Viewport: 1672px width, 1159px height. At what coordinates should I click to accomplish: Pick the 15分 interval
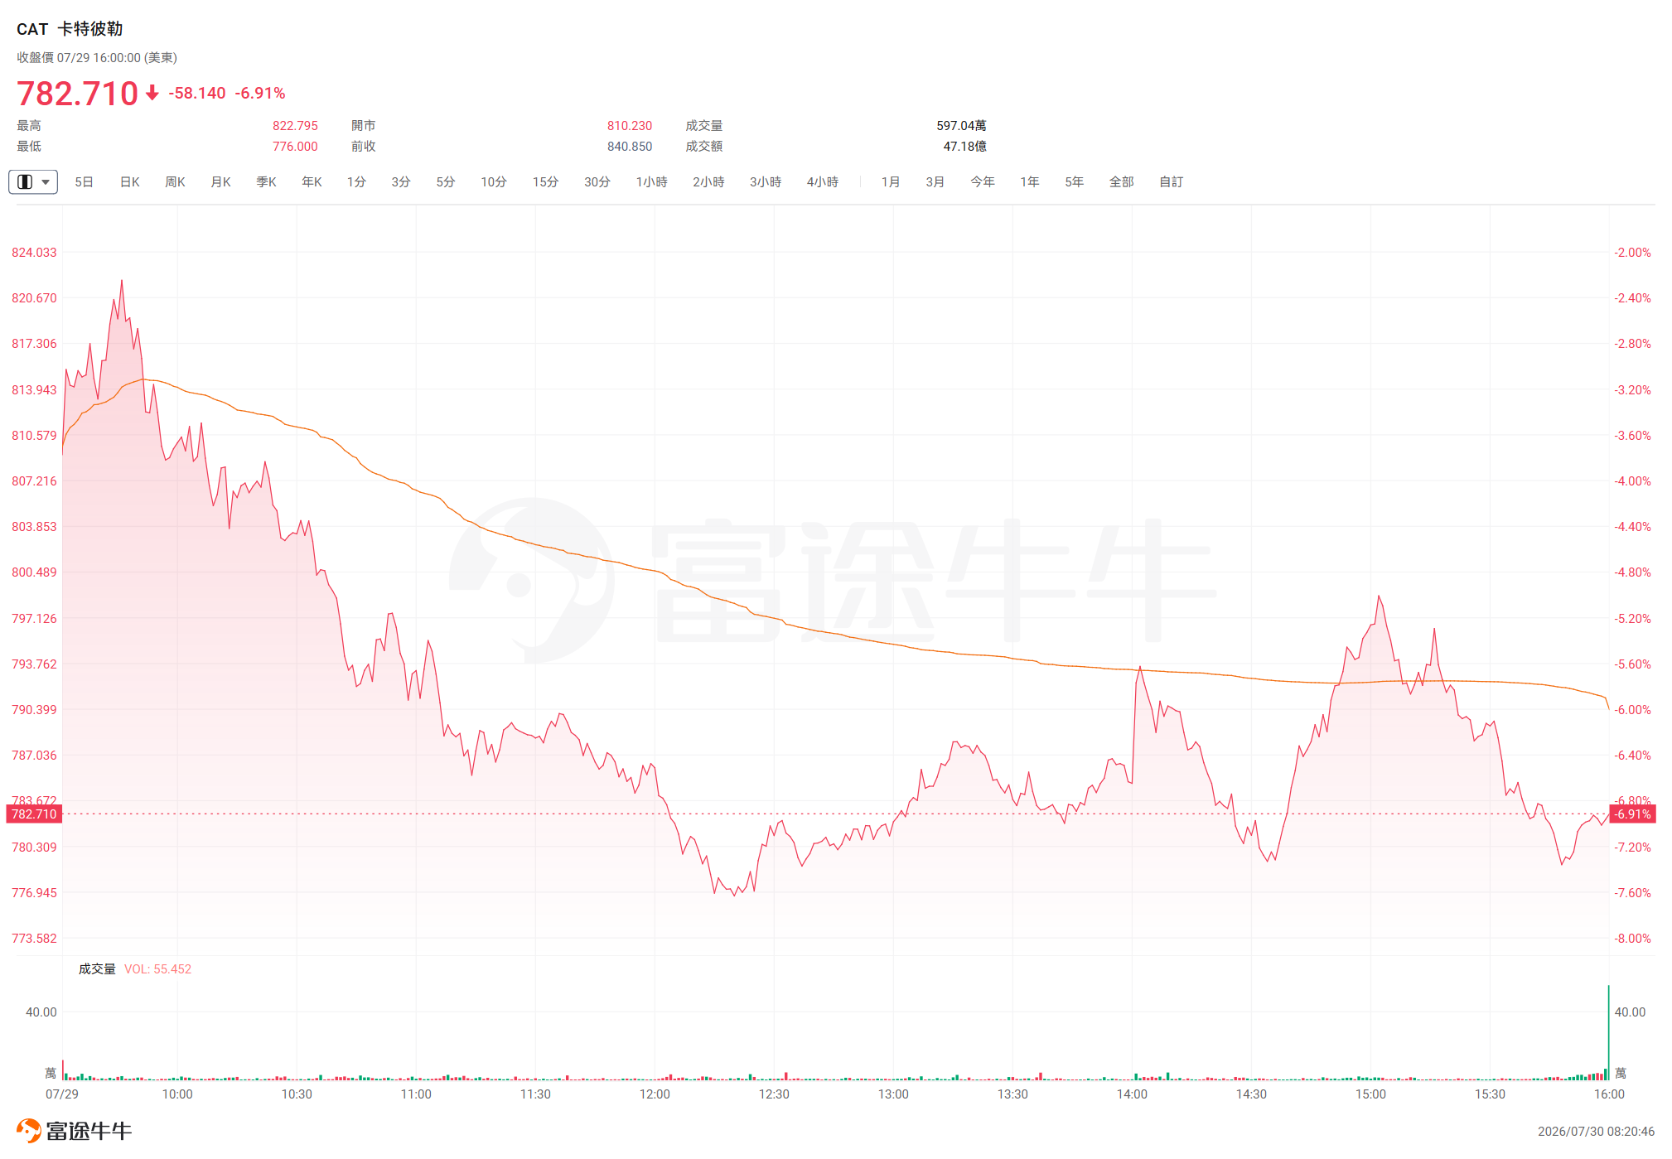pos(545,181)
